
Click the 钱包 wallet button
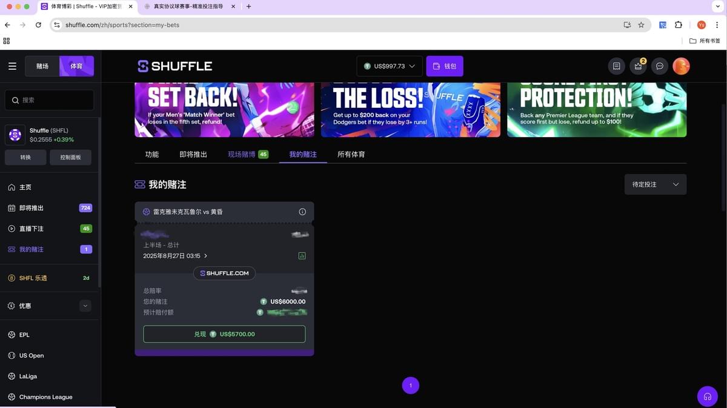coord(445,66)
